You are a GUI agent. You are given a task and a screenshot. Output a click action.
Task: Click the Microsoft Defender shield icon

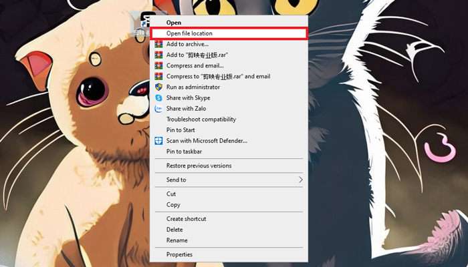click(158, 141)
